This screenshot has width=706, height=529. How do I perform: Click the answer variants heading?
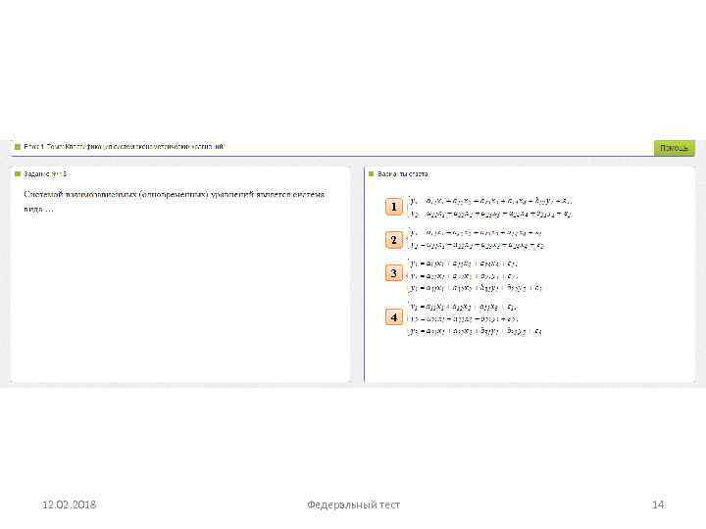pyautogui.click(x=403, y=174)
